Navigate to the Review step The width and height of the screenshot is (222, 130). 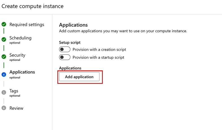point(16,108)
